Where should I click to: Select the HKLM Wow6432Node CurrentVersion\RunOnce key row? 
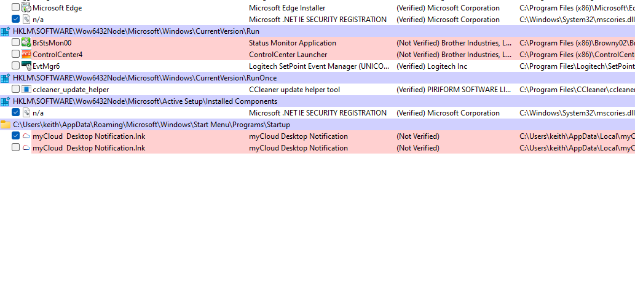(317, 77)
